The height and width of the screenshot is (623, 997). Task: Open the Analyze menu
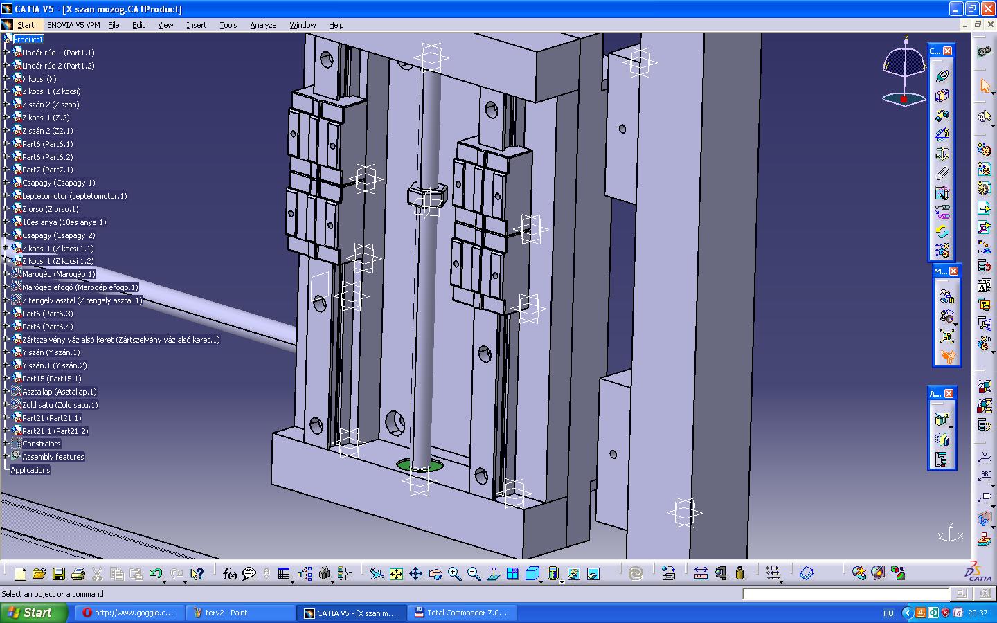point(263,25)
